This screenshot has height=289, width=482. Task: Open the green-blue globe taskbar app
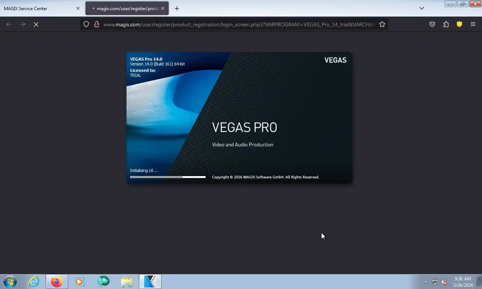coord(104,281)
